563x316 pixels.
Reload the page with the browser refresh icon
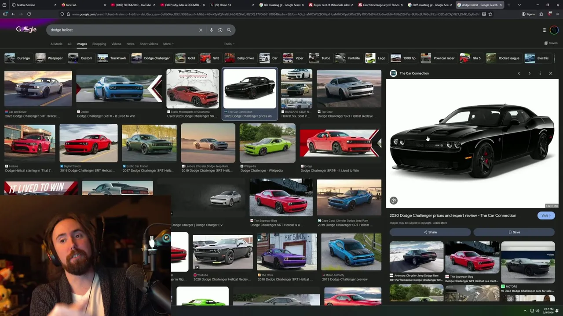pos(29,14)
